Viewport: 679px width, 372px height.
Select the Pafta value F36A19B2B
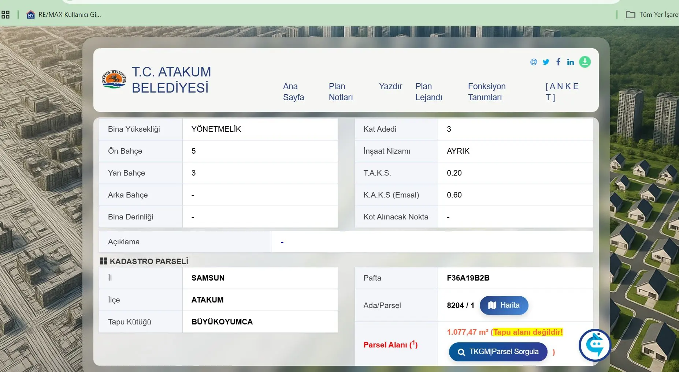pyautogui.click(x=468, y=278)
